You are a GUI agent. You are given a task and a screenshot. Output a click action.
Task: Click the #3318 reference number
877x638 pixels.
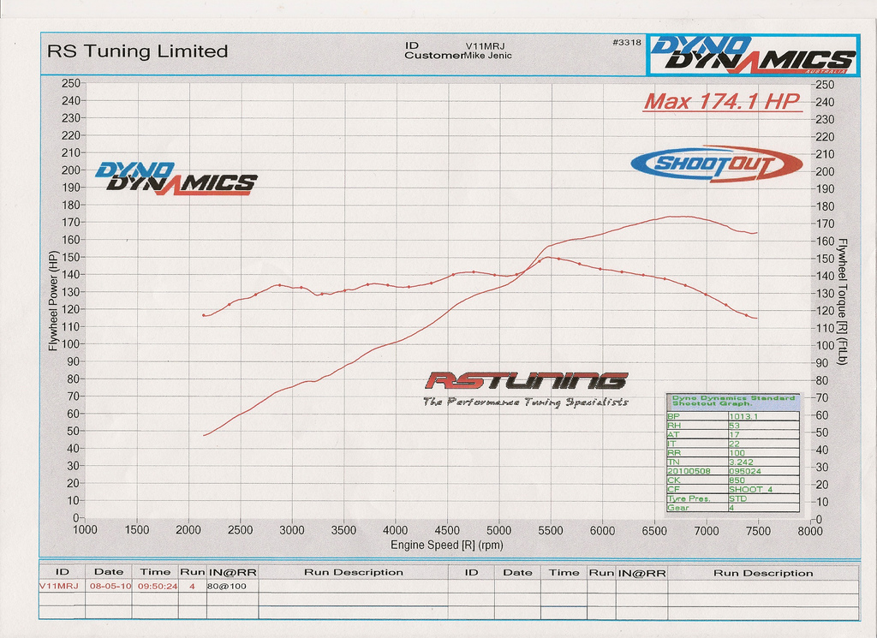[x=627, y=42]
